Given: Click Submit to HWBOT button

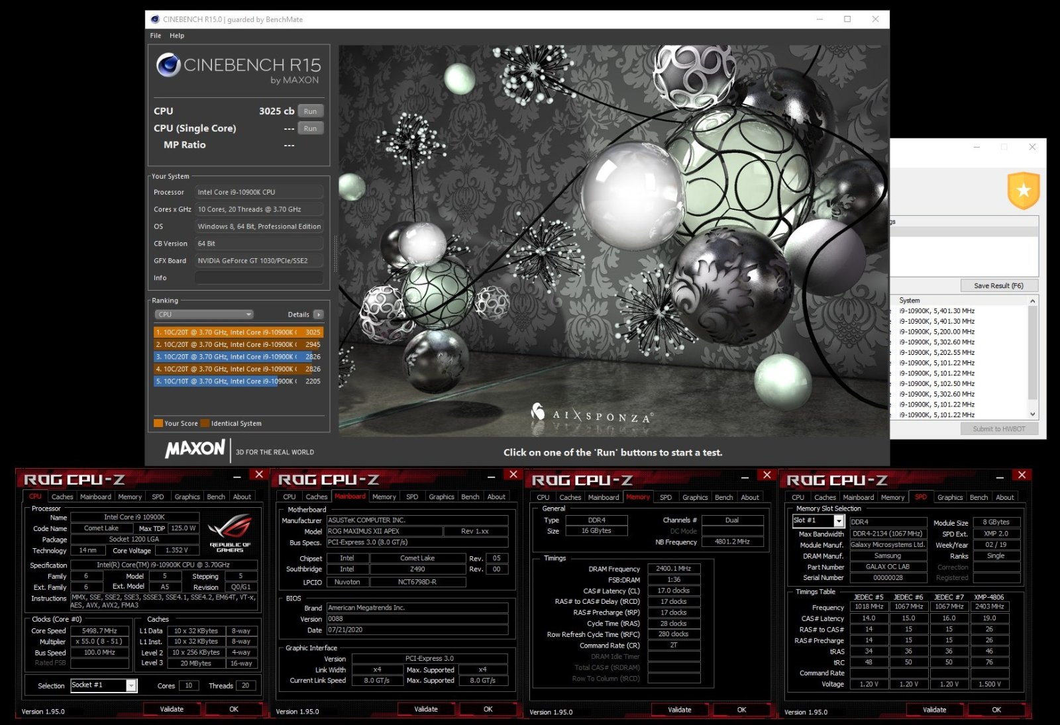Looking at the screenshot, I should (x=998, y=429).
